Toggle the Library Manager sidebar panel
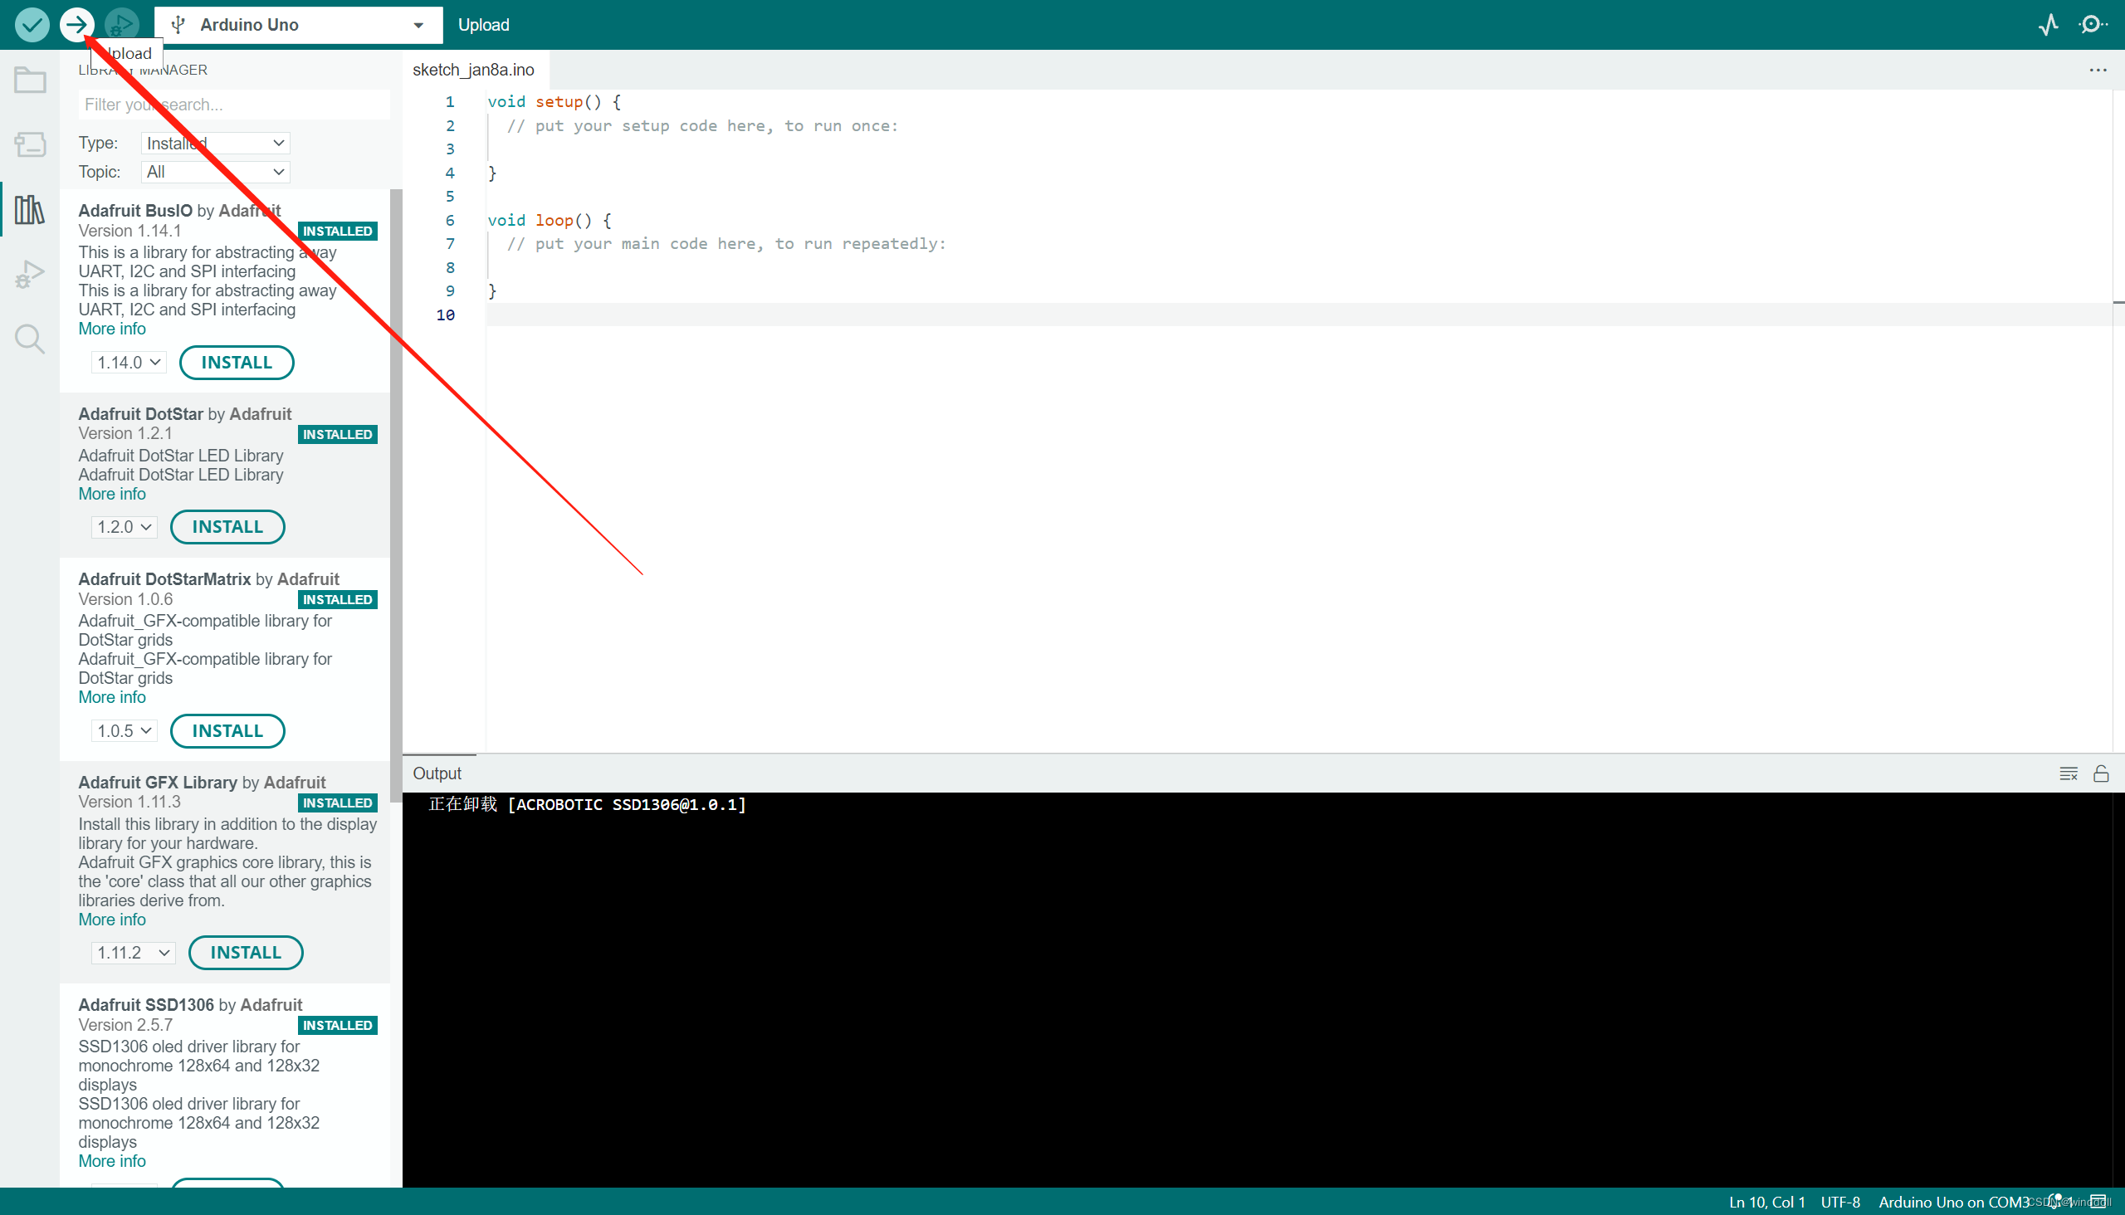Image resolution: width=2125 pixels, height=1215 pixels. (30, 209)
